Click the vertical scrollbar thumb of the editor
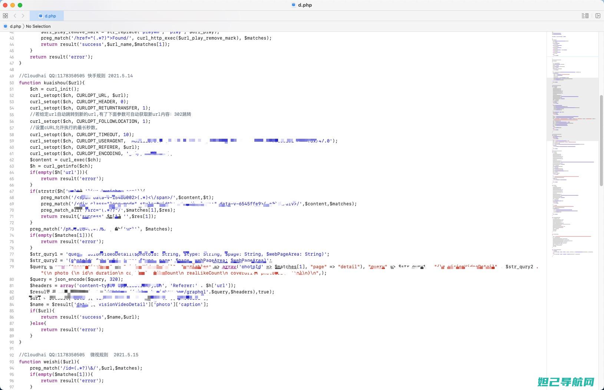604x390 pixels. (601, 141)
